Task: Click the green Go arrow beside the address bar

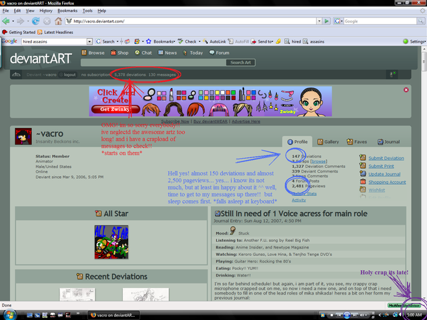Action: coord(326,21)
